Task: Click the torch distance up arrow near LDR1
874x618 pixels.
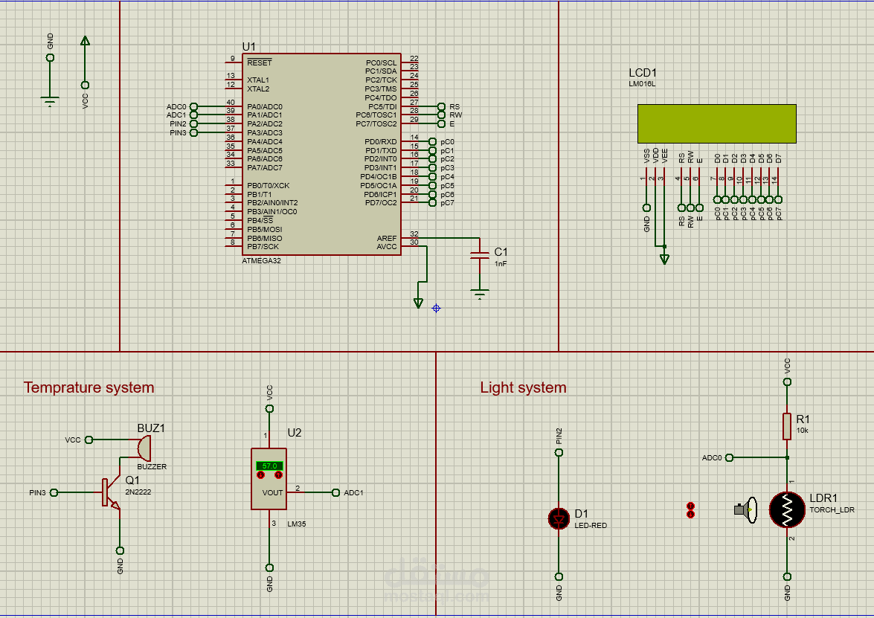Action: pos(690,506)
